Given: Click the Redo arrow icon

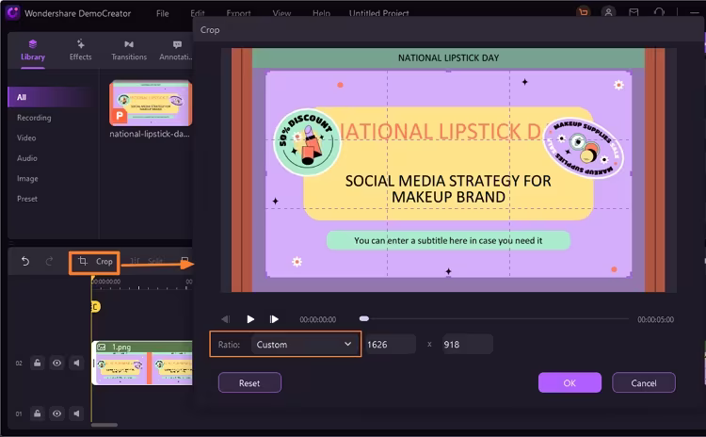Looking at the screenshot, I should pos(49,261).
